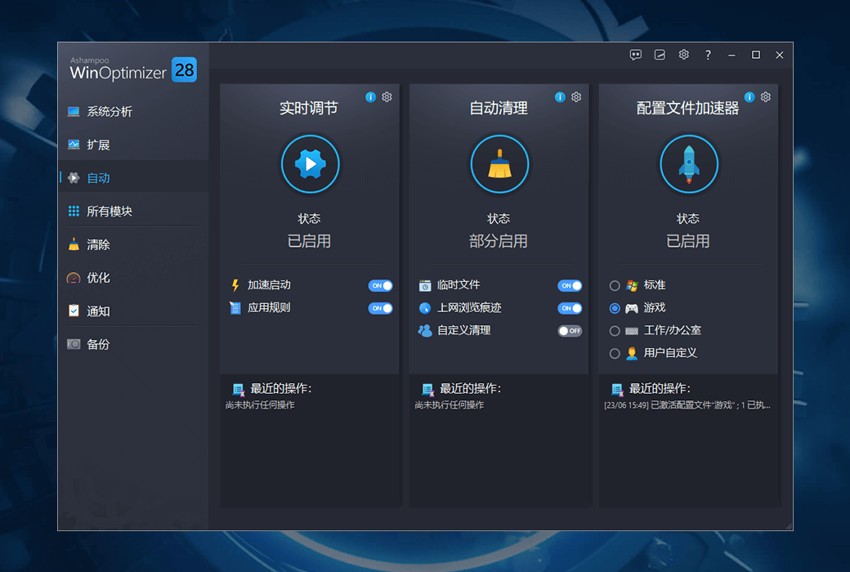Click the large broom 自动清理 icon
The image size is (850, 572).
coord(499,164)
